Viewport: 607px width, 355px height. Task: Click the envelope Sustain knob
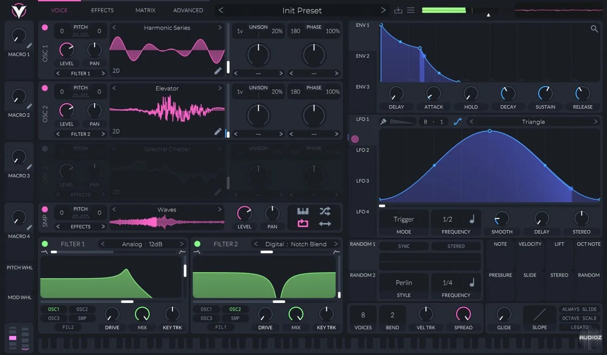pos(545,93)
